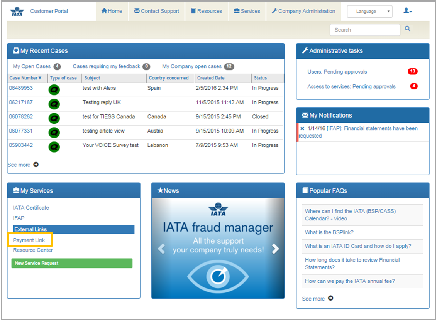
Task: Open IATA Certificate service
Action: click(x=31, y=208)
